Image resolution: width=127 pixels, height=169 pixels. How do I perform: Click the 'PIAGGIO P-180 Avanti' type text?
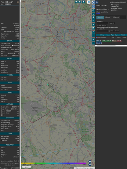(x=11, y=32)
